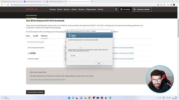Open the Eventos menu
The image size is (179, 100).
[x=100, y=9]
